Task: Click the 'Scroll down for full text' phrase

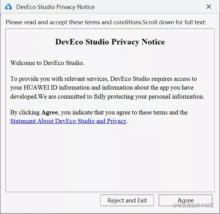Action: pos(175,22)
